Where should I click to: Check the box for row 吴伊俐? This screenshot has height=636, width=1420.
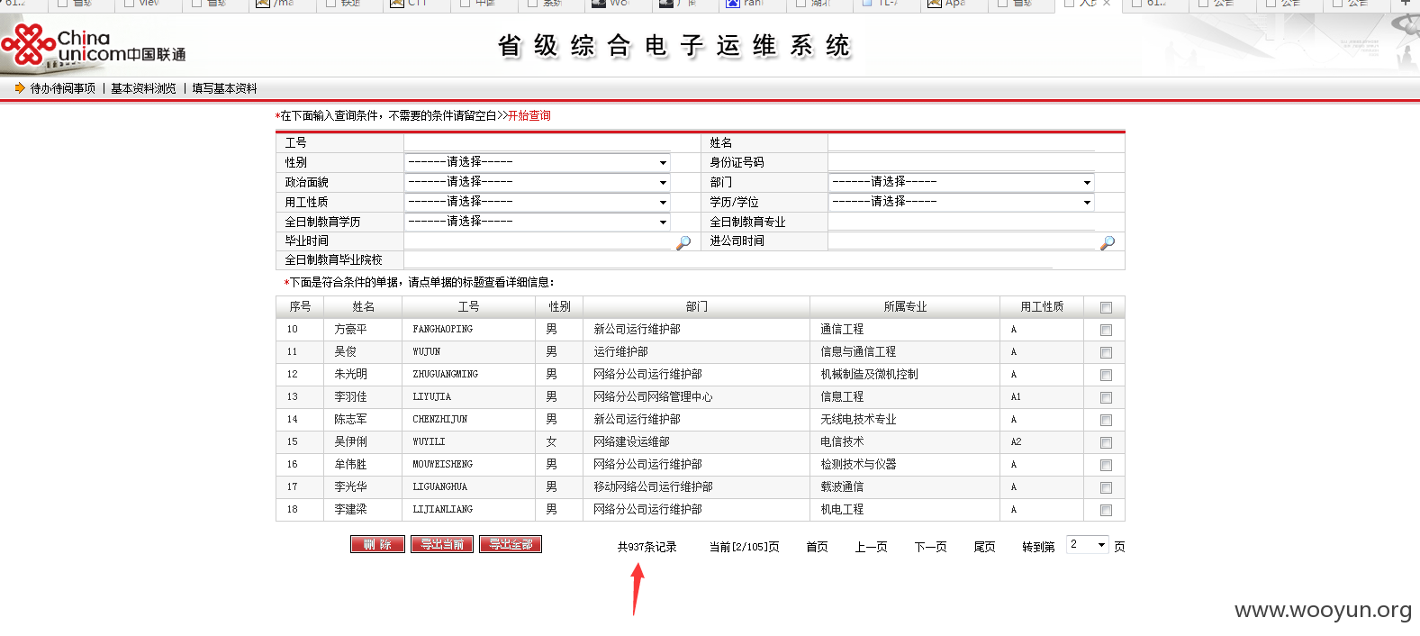tap(1106, 442)
